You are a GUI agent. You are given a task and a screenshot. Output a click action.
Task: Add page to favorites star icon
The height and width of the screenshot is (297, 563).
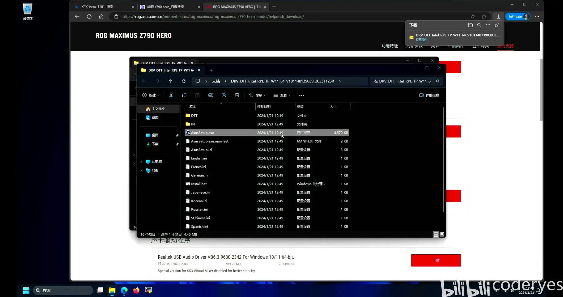point(484,16)
